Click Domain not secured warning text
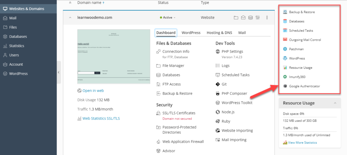347x155 pixels. pyautogui.click(x=177, y=119)
